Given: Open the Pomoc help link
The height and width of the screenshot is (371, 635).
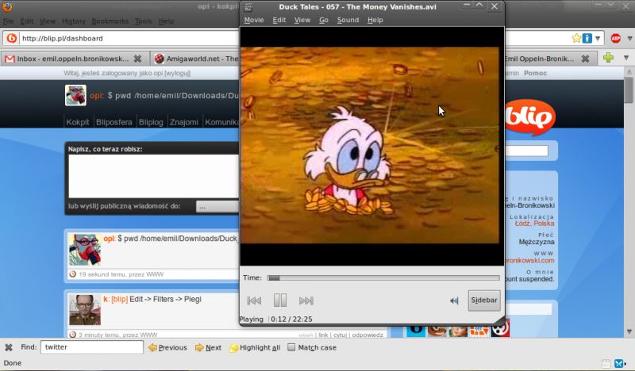Looking at the screenshot, I should 535,73.
